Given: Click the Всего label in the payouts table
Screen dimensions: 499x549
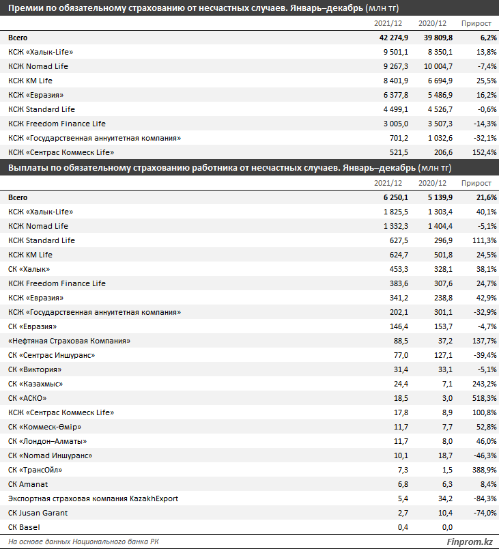Looking at the screenshot, I should pyautogui.click(x=18, y=197).
